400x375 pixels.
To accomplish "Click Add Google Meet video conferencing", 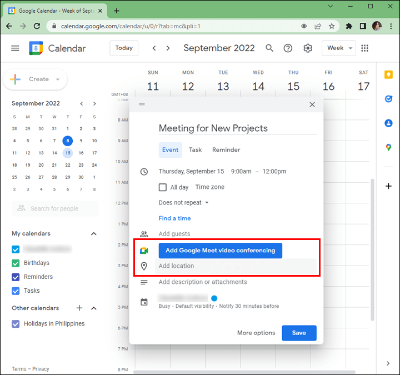I will (221, 251).
